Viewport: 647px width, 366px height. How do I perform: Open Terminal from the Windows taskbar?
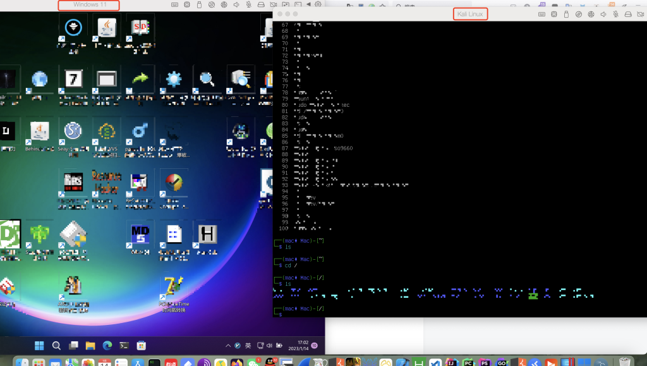tap(124, 346)
